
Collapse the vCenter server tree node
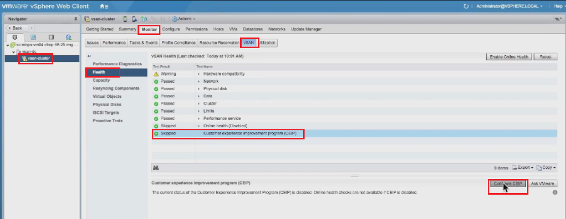click(8, 46)
